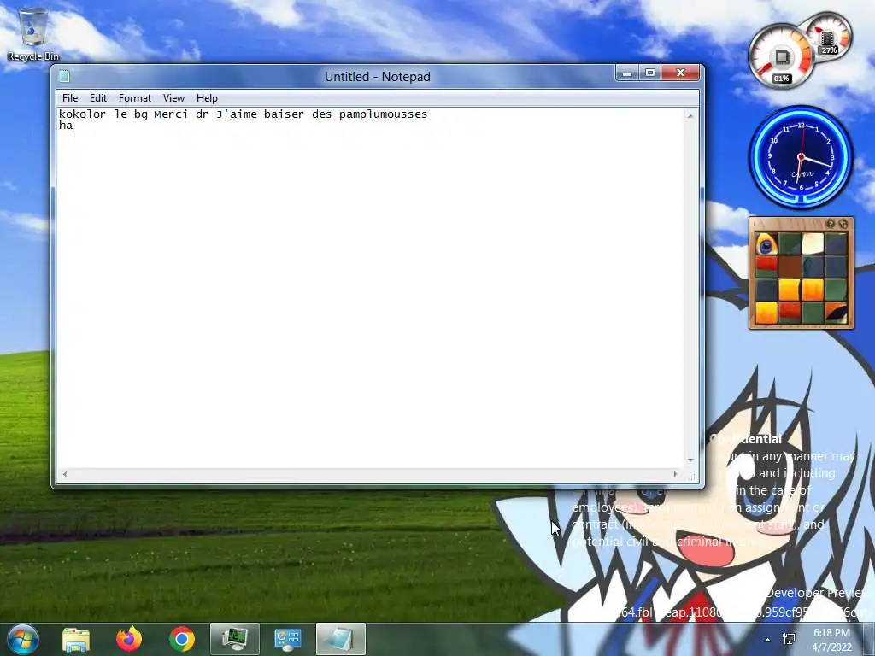
Task: Click the CPU meter gadget dial
Action: (781, 57)
